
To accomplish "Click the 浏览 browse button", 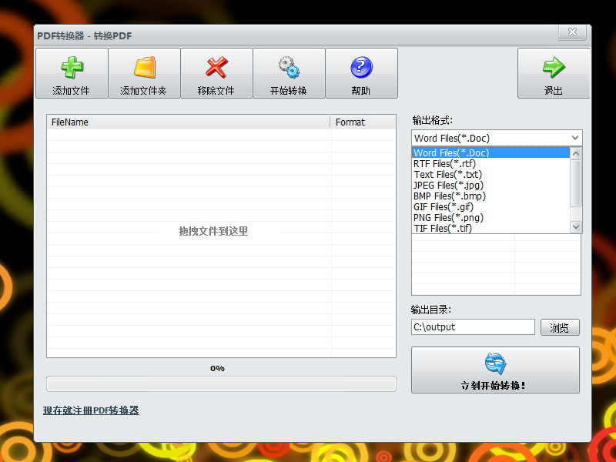I will (560, 326).
